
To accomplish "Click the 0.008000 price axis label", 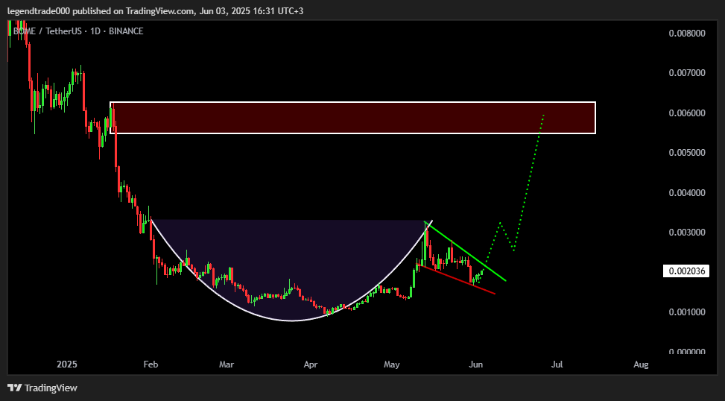I will (x=687, y=34).
